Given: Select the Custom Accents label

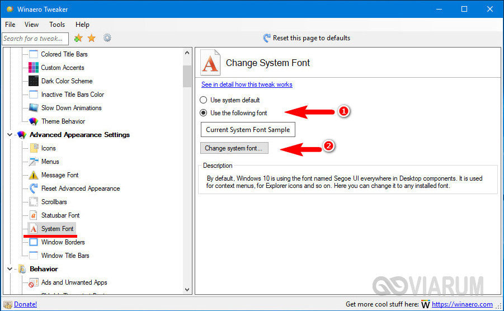Looking at the screenshot, I should (63, 68).
